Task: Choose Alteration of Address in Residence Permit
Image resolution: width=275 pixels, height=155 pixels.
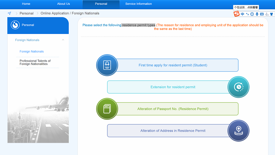Action: 173,131
